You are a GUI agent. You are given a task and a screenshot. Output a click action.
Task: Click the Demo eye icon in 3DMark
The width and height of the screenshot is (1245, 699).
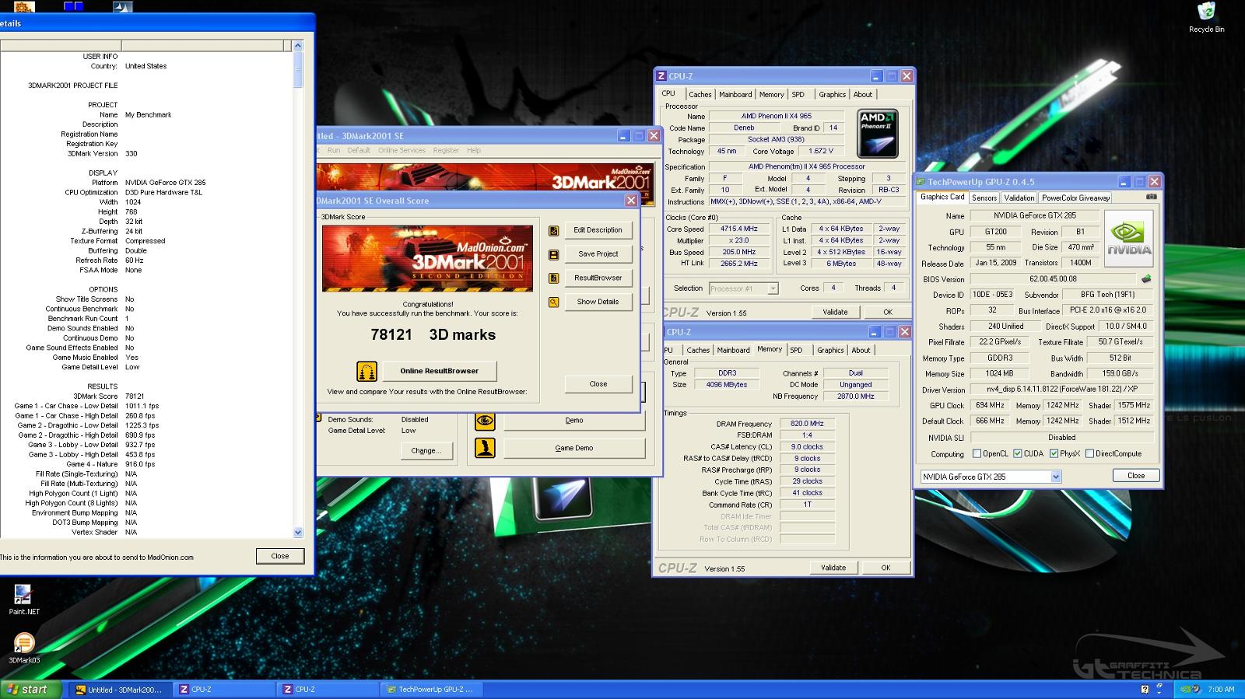[485, 421]
